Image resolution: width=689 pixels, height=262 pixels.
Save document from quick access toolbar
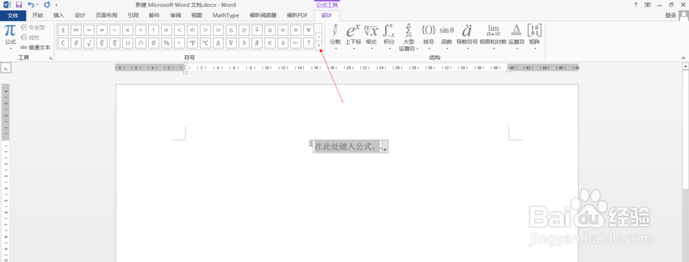pyautogui.click(x=19, y=5)
